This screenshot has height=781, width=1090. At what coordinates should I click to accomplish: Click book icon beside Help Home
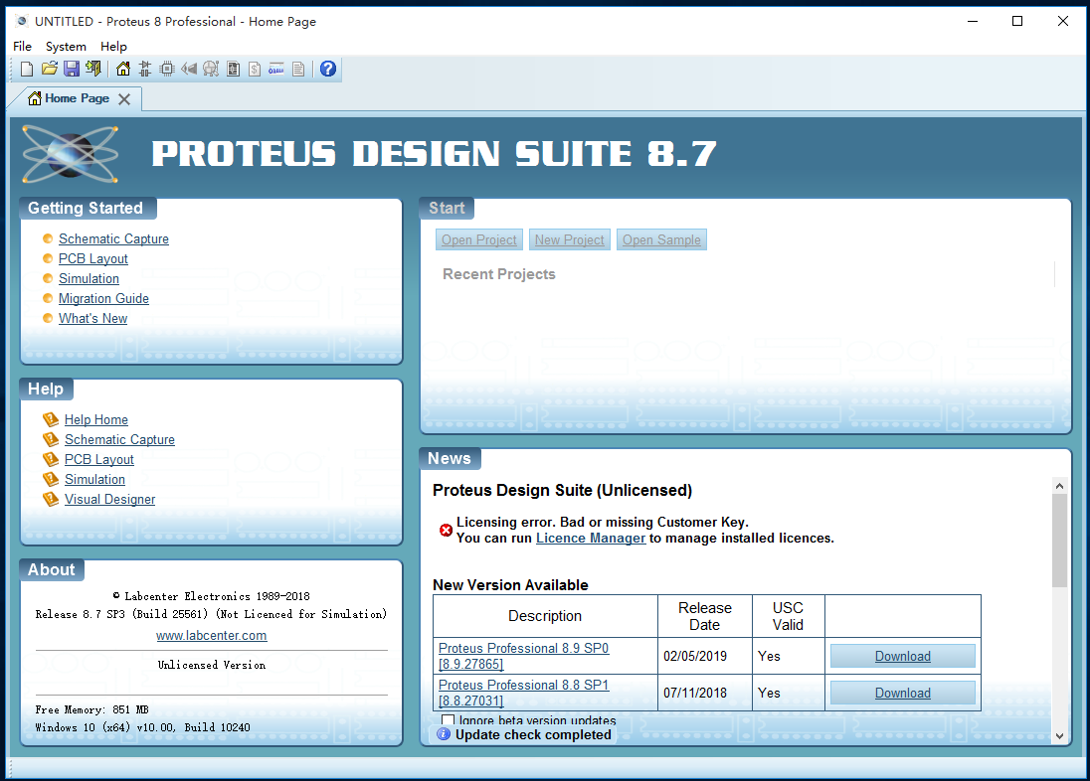point(51,419)
